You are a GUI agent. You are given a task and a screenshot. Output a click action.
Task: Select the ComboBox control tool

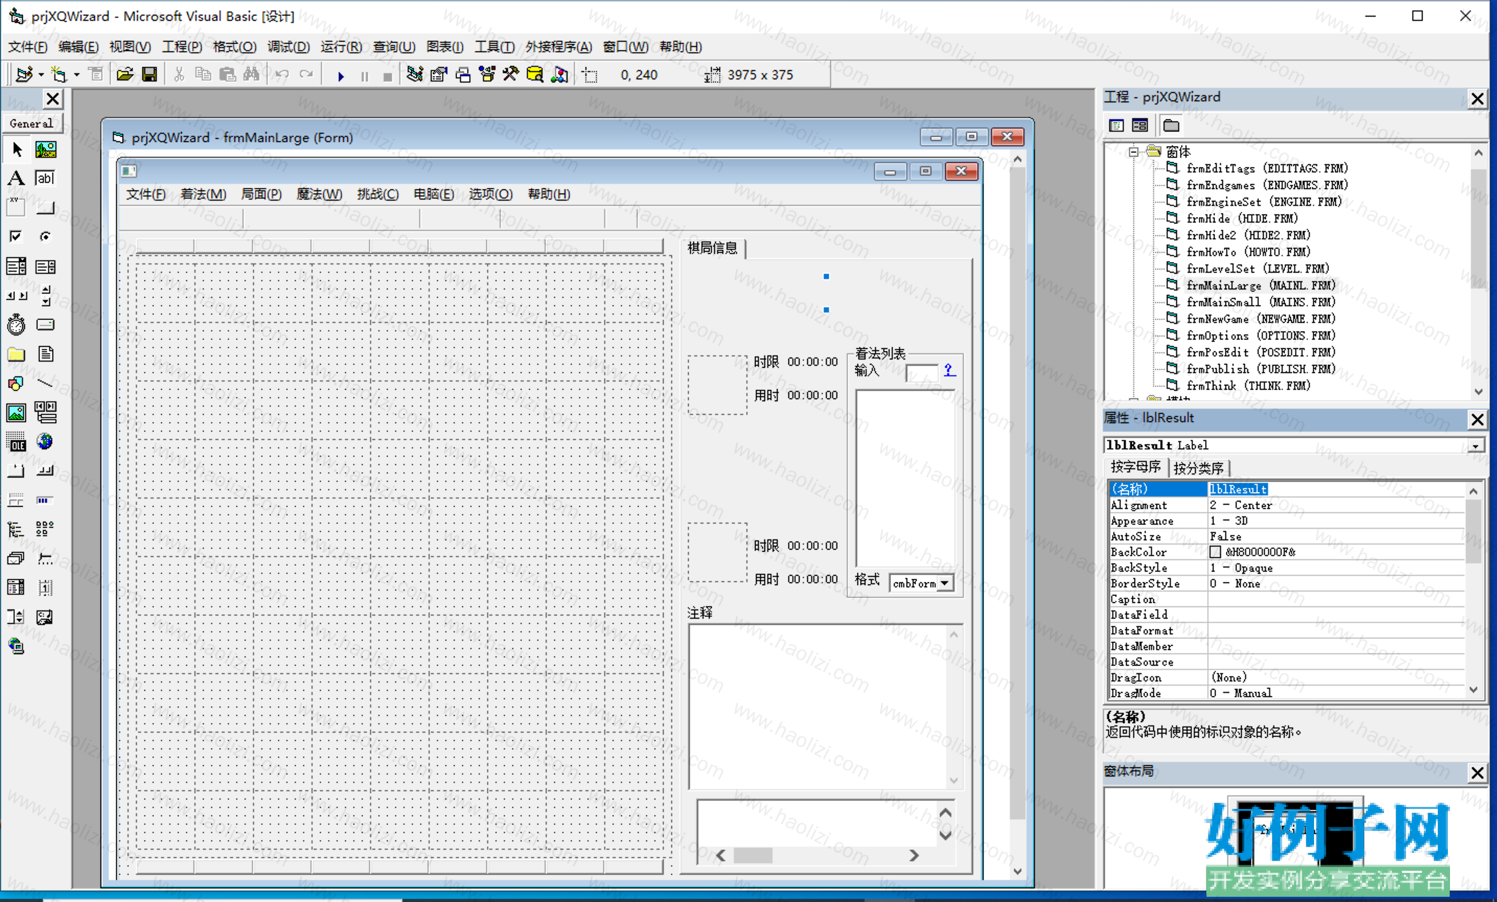tap(16, 266)
